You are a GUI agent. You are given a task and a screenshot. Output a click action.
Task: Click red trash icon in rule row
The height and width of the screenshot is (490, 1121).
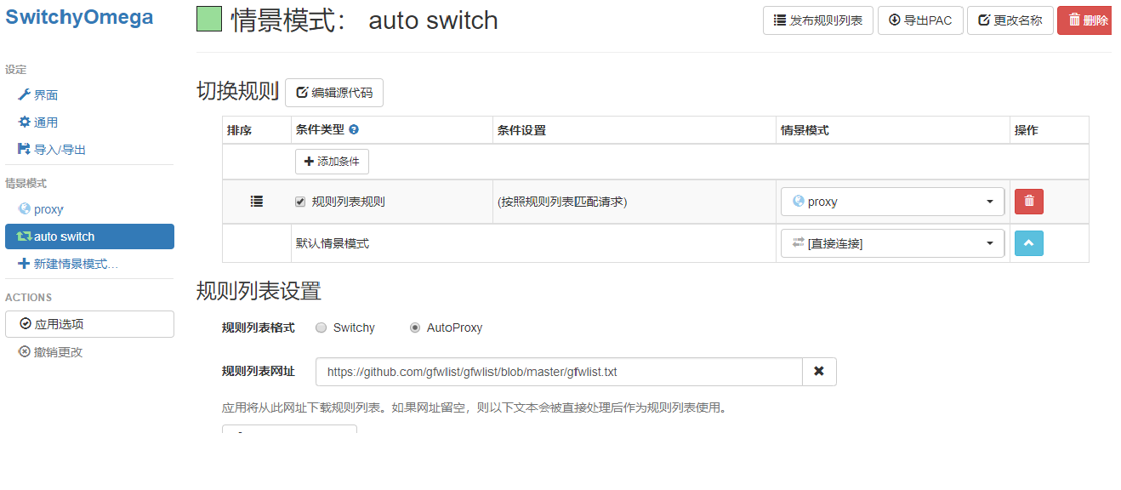coord(1029,202)
